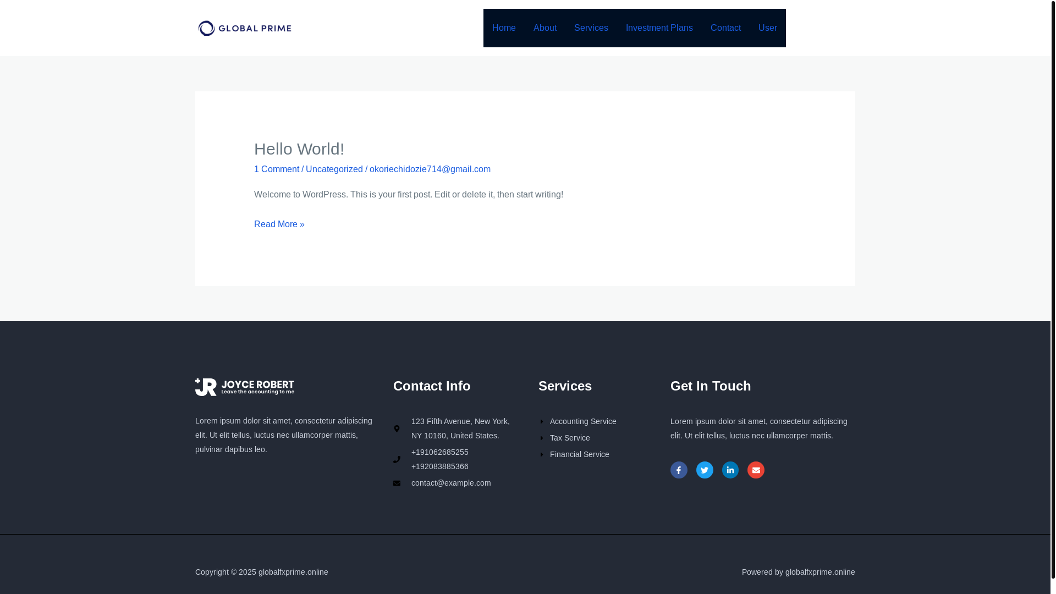
Task: Open the Facebook social icon
Action: 679,470
